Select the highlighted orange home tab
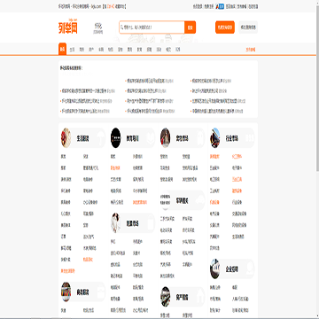The image size is (319, 319). pos(62,50)
